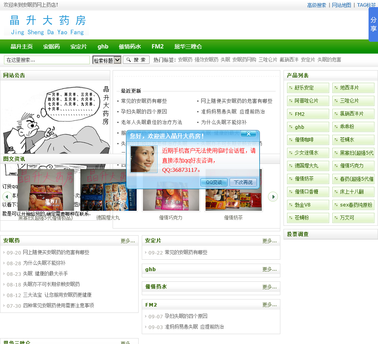378x344 pixels.
Task: Open the 德国增大丸 carousel product image
Action: (x=108, y=190)
